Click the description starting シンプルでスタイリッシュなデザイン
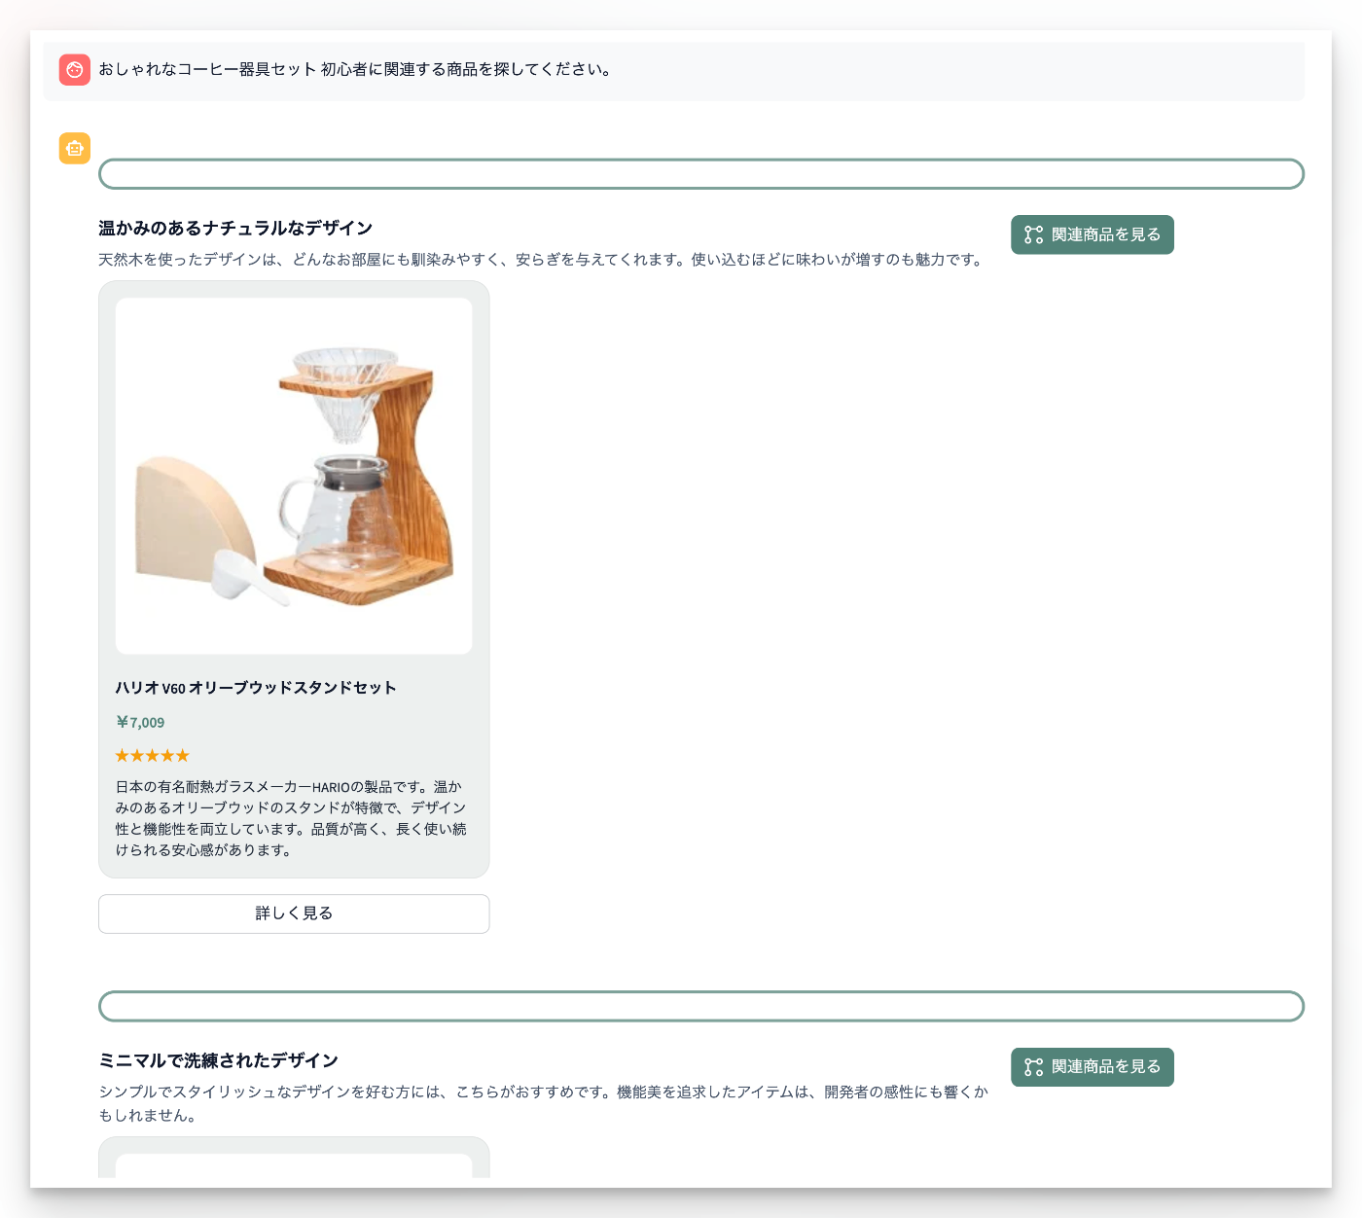Viewport: 1362px width, 1218px height. [x=543, y=1104]
